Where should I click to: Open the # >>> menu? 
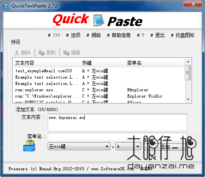click(54, 35)
